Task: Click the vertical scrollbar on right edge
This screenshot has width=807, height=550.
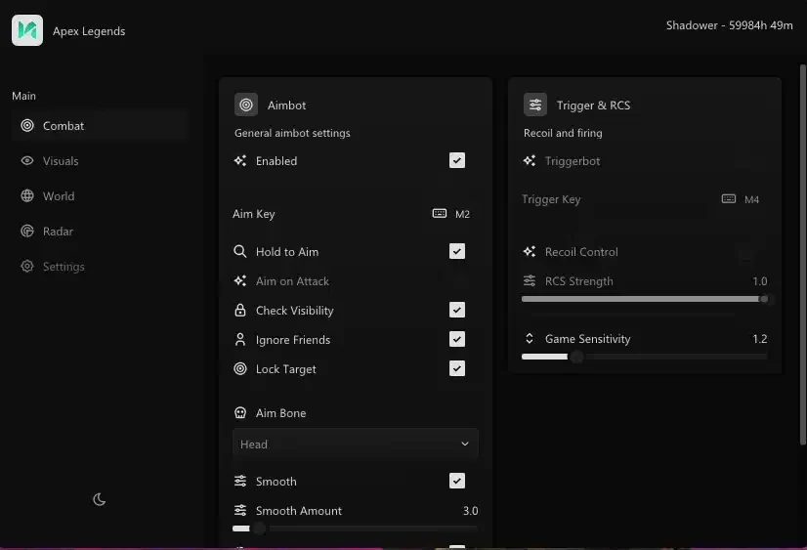Action: 803,255
